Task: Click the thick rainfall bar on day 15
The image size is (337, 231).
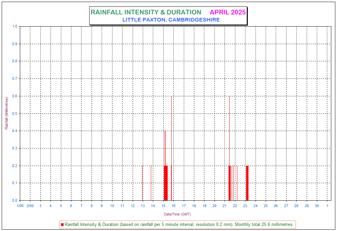Action: [166, 183]
